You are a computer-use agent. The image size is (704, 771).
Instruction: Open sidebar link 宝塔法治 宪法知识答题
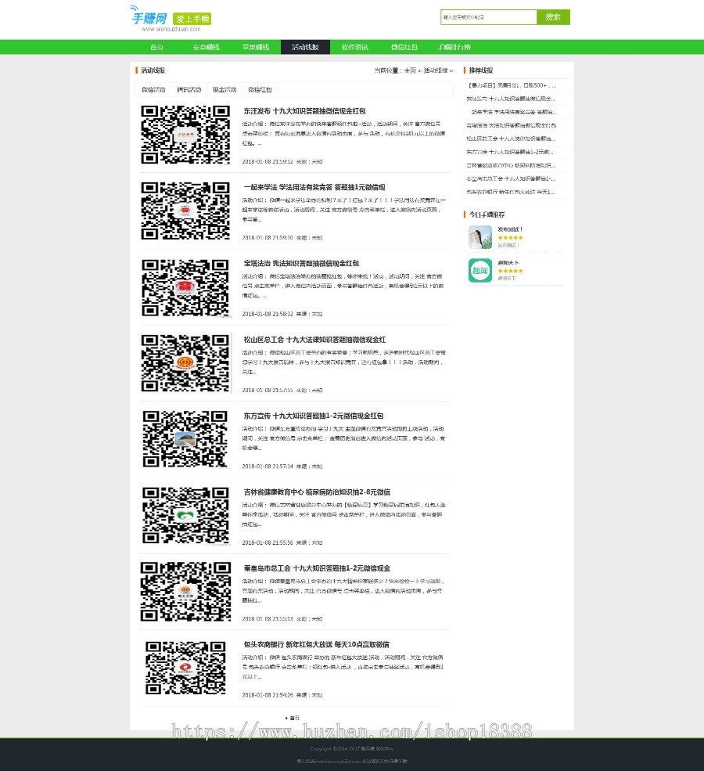click(x=512, y=125)
